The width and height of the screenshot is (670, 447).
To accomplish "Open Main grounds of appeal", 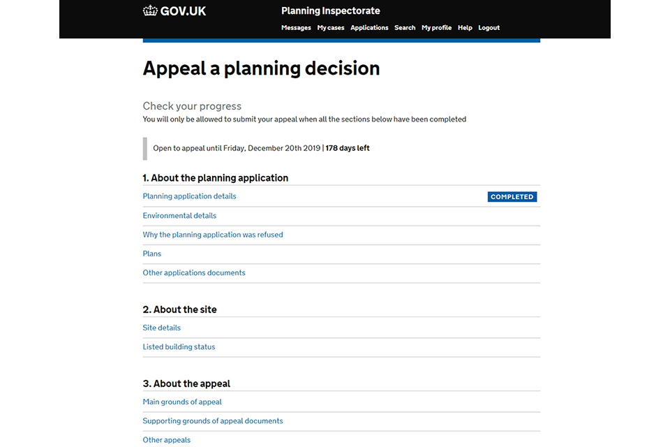I will click(182, 402).
